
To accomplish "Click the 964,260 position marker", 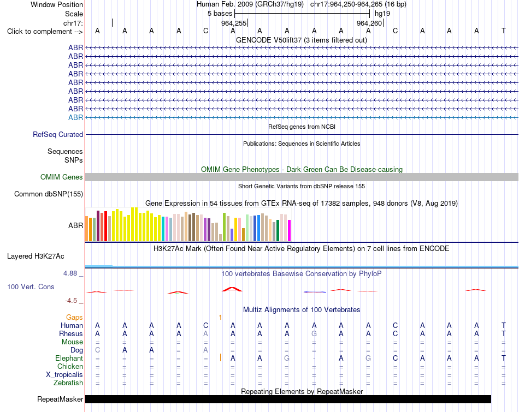I will pos(369,23).
